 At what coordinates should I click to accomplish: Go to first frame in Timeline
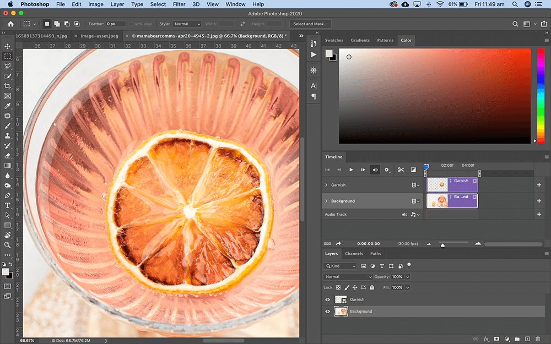click(x=327, y=170)
